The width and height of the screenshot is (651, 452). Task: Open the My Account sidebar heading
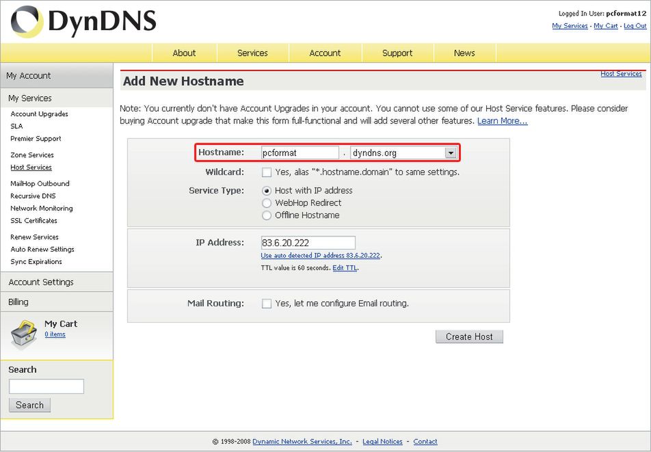click(x=57, y=75)
